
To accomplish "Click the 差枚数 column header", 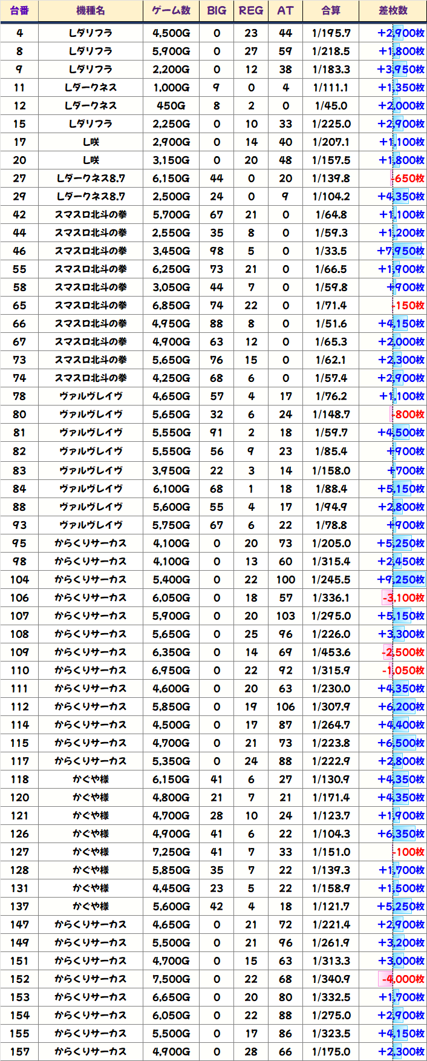I will point(393,11).
